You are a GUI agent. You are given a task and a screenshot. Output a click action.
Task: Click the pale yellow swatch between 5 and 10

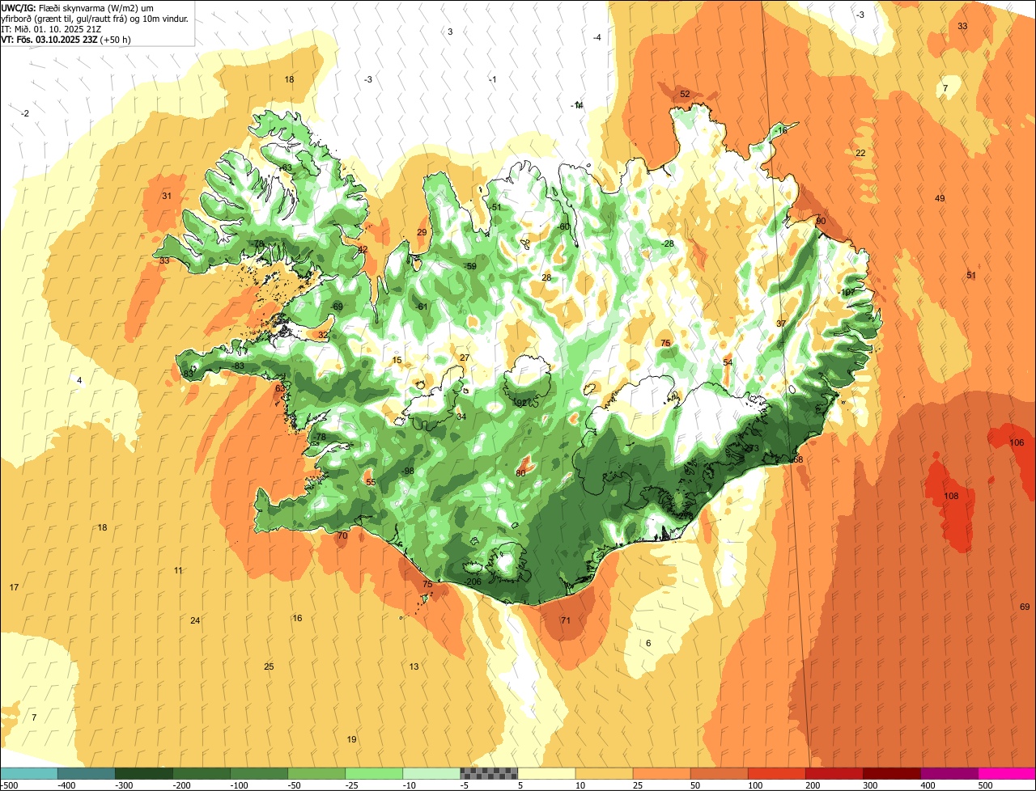click(546, 773)
